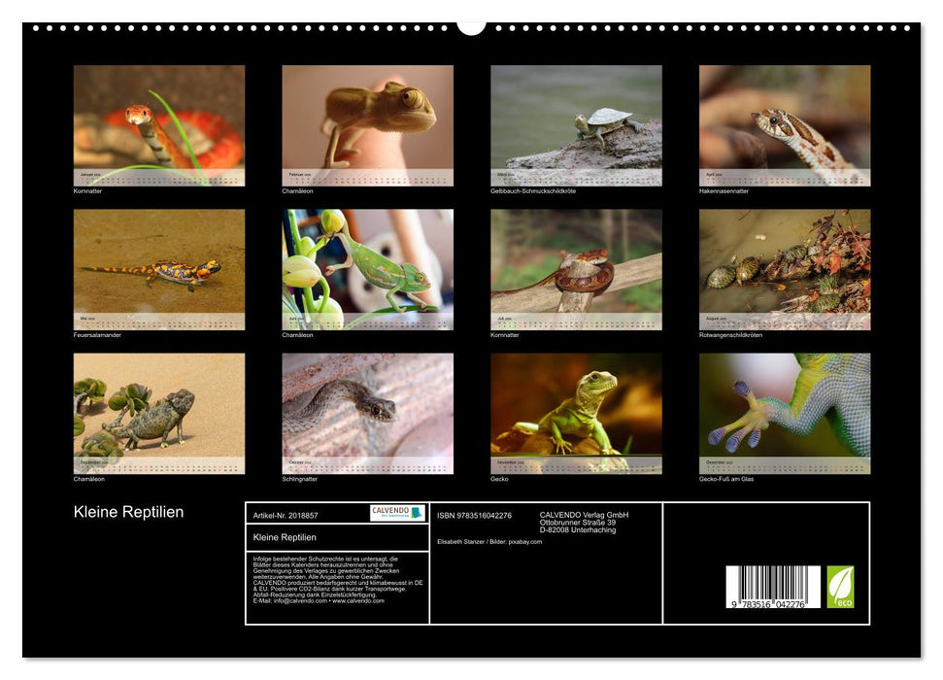Select the Artikel-Nr. 2018857 field
Screen dimensions: 943x680
pos(286,515)
